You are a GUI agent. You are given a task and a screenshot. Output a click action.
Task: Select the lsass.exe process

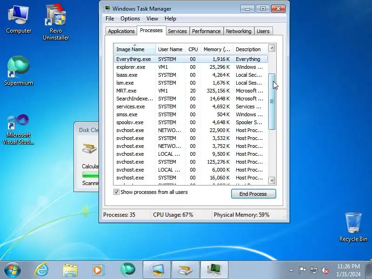(x=191, y=75)
